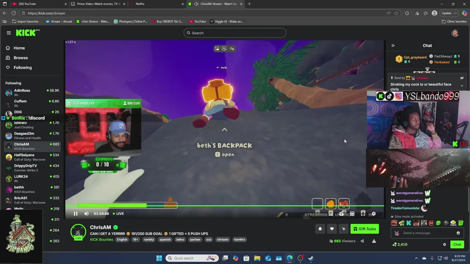The width and height of the screenshot is (470, 264).
Task: Open the Edge profile icon
Action: click(434, 13)
